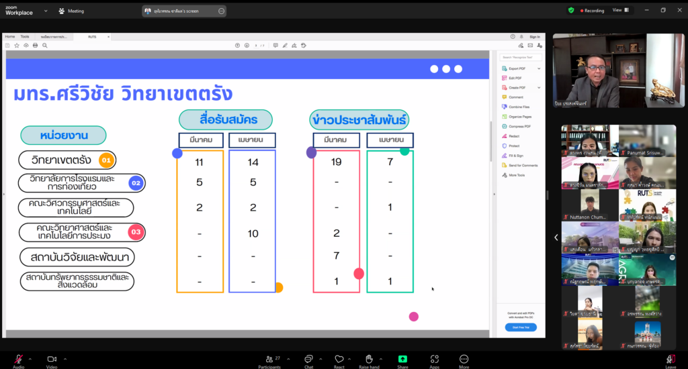
Task: Click Sign In in Acrobat
Action: click(534, 37)
